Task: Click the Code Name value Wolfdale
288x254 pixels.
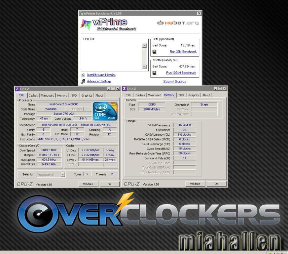Action: click(51, 109)
